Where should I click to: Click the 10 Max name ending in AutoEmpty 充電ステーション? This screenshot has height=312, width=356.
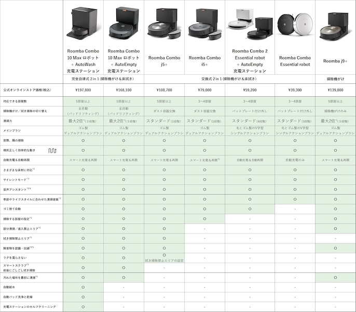[x=124, y=61]
